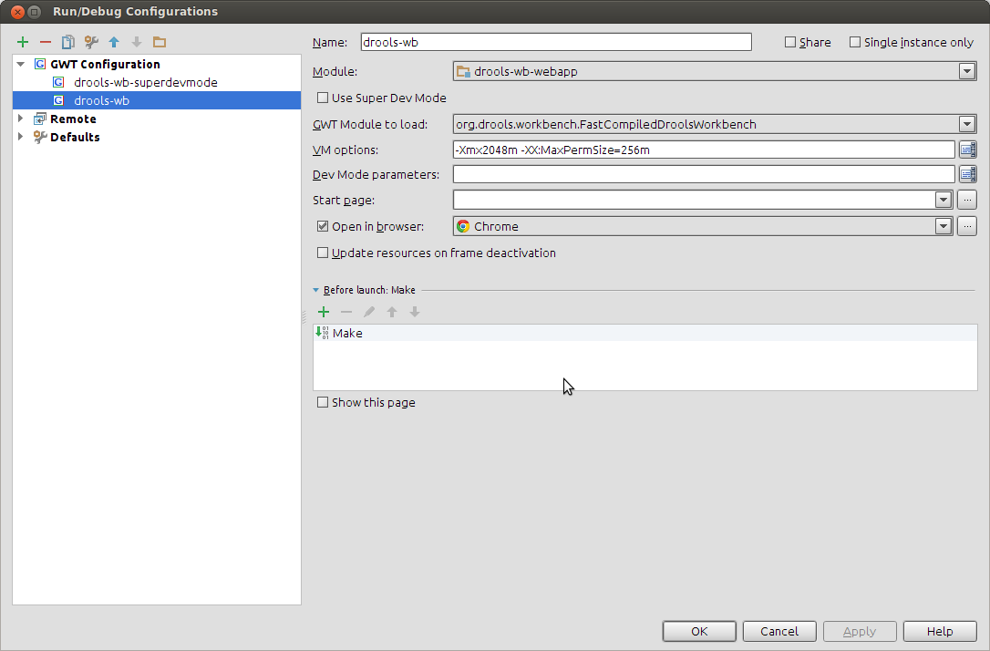Open the Chrome browser dropdown
Screen dimensions: 990x651
pyautogui.click(x=944, y=226)
